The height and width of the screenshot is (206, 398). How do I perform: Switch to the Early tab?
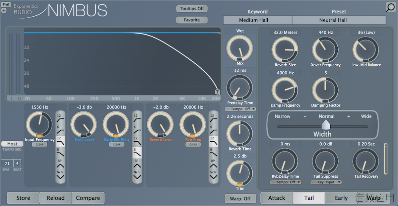click(x=341, y=198)
